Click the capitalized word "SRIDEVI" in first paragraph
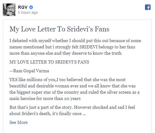The width and height of the screenshot is (155, 133). [88, 47]
